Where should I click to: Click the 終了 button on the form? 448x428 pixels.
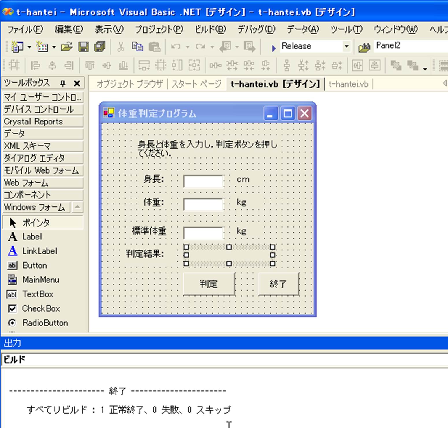pos(278,284)
